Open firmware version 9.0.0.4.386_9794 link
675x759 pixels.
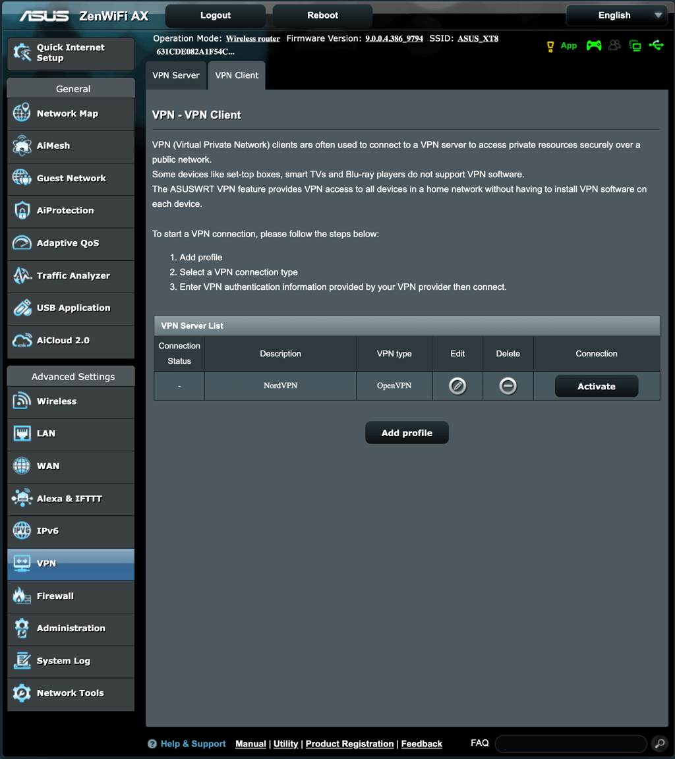coord(394,39)
